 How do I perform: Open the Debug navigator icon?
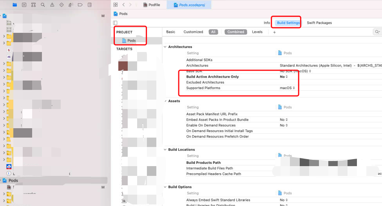pyautogui.click(x=71, y=5)
